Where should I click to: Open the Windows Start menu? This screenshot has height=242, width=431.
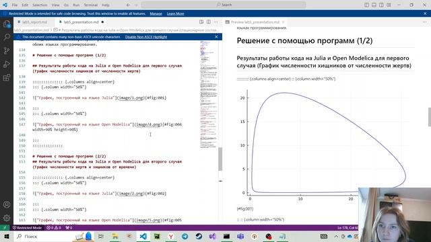(7, 236)
